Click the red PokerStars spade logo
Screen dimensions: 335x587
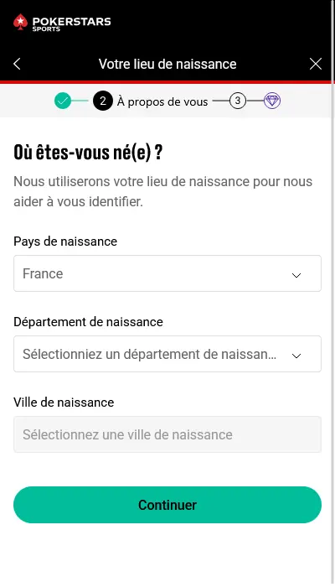coord(20,22)
